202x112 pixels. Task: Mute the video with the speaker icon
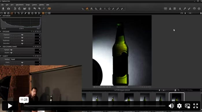(x=171, y=106)
